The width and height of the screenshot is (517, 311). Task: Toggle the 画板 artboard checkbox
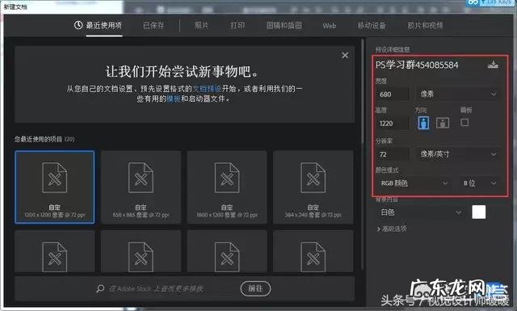tap(464, 123)
